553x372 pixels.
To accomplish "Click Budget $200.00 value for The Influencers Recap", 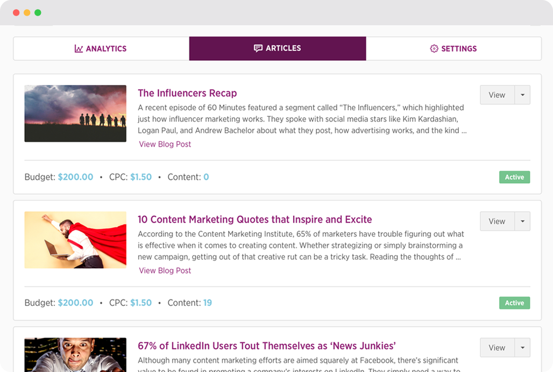I will click(75, 177).
